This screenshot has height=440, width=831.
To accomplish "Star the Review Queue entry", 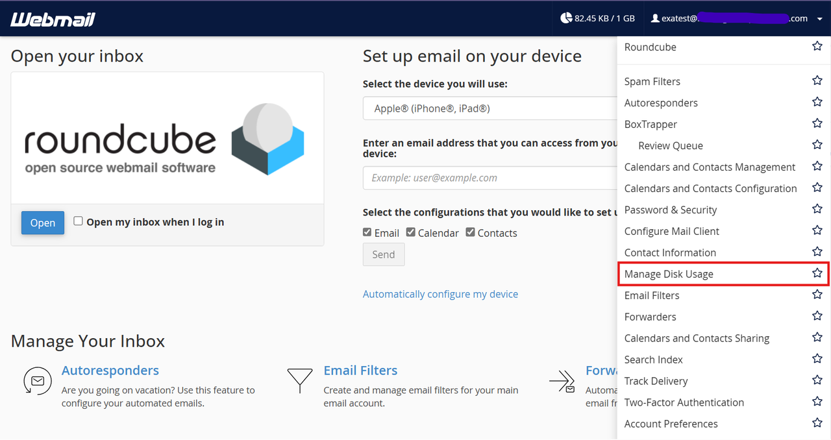I will 817,145.
